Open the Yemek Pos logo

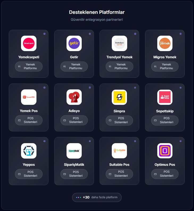pyautogui.click(x=29, y=97)
